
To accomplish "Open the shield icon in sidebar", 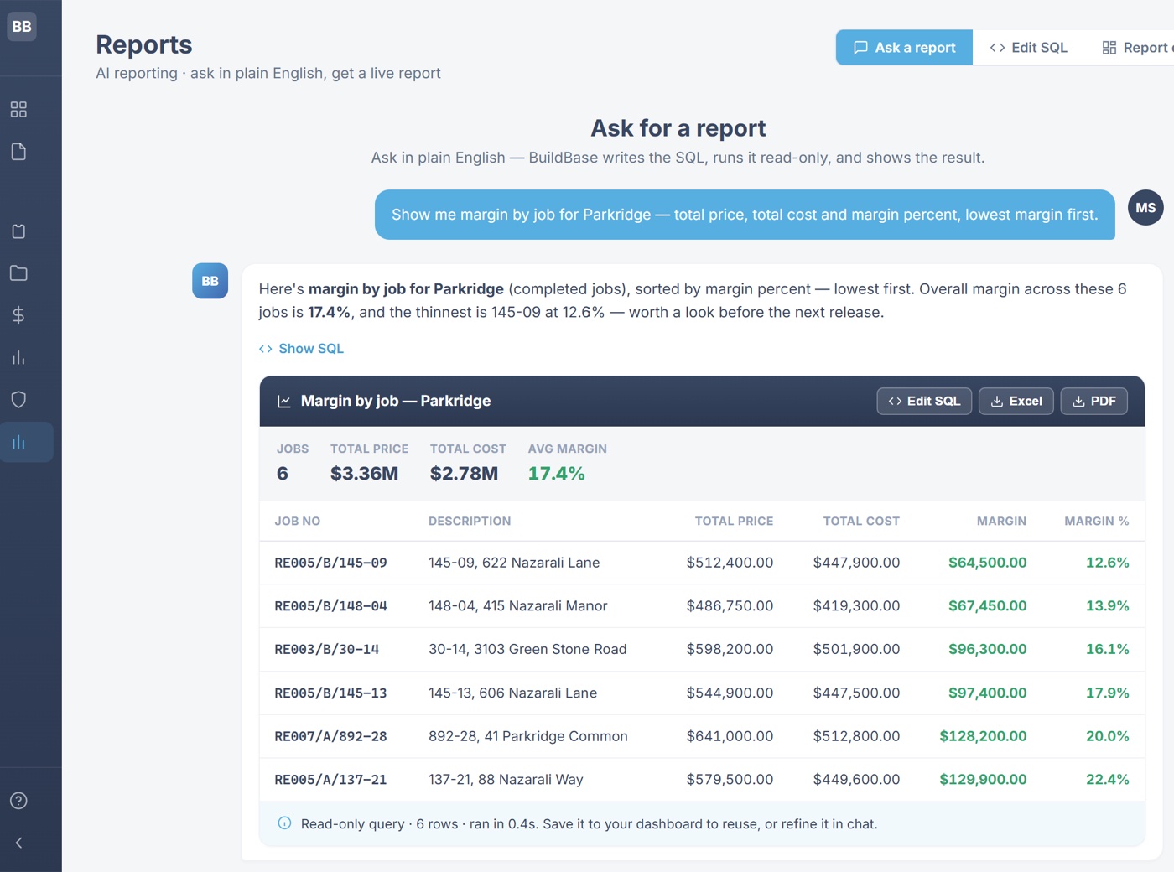I will point(18,400).
